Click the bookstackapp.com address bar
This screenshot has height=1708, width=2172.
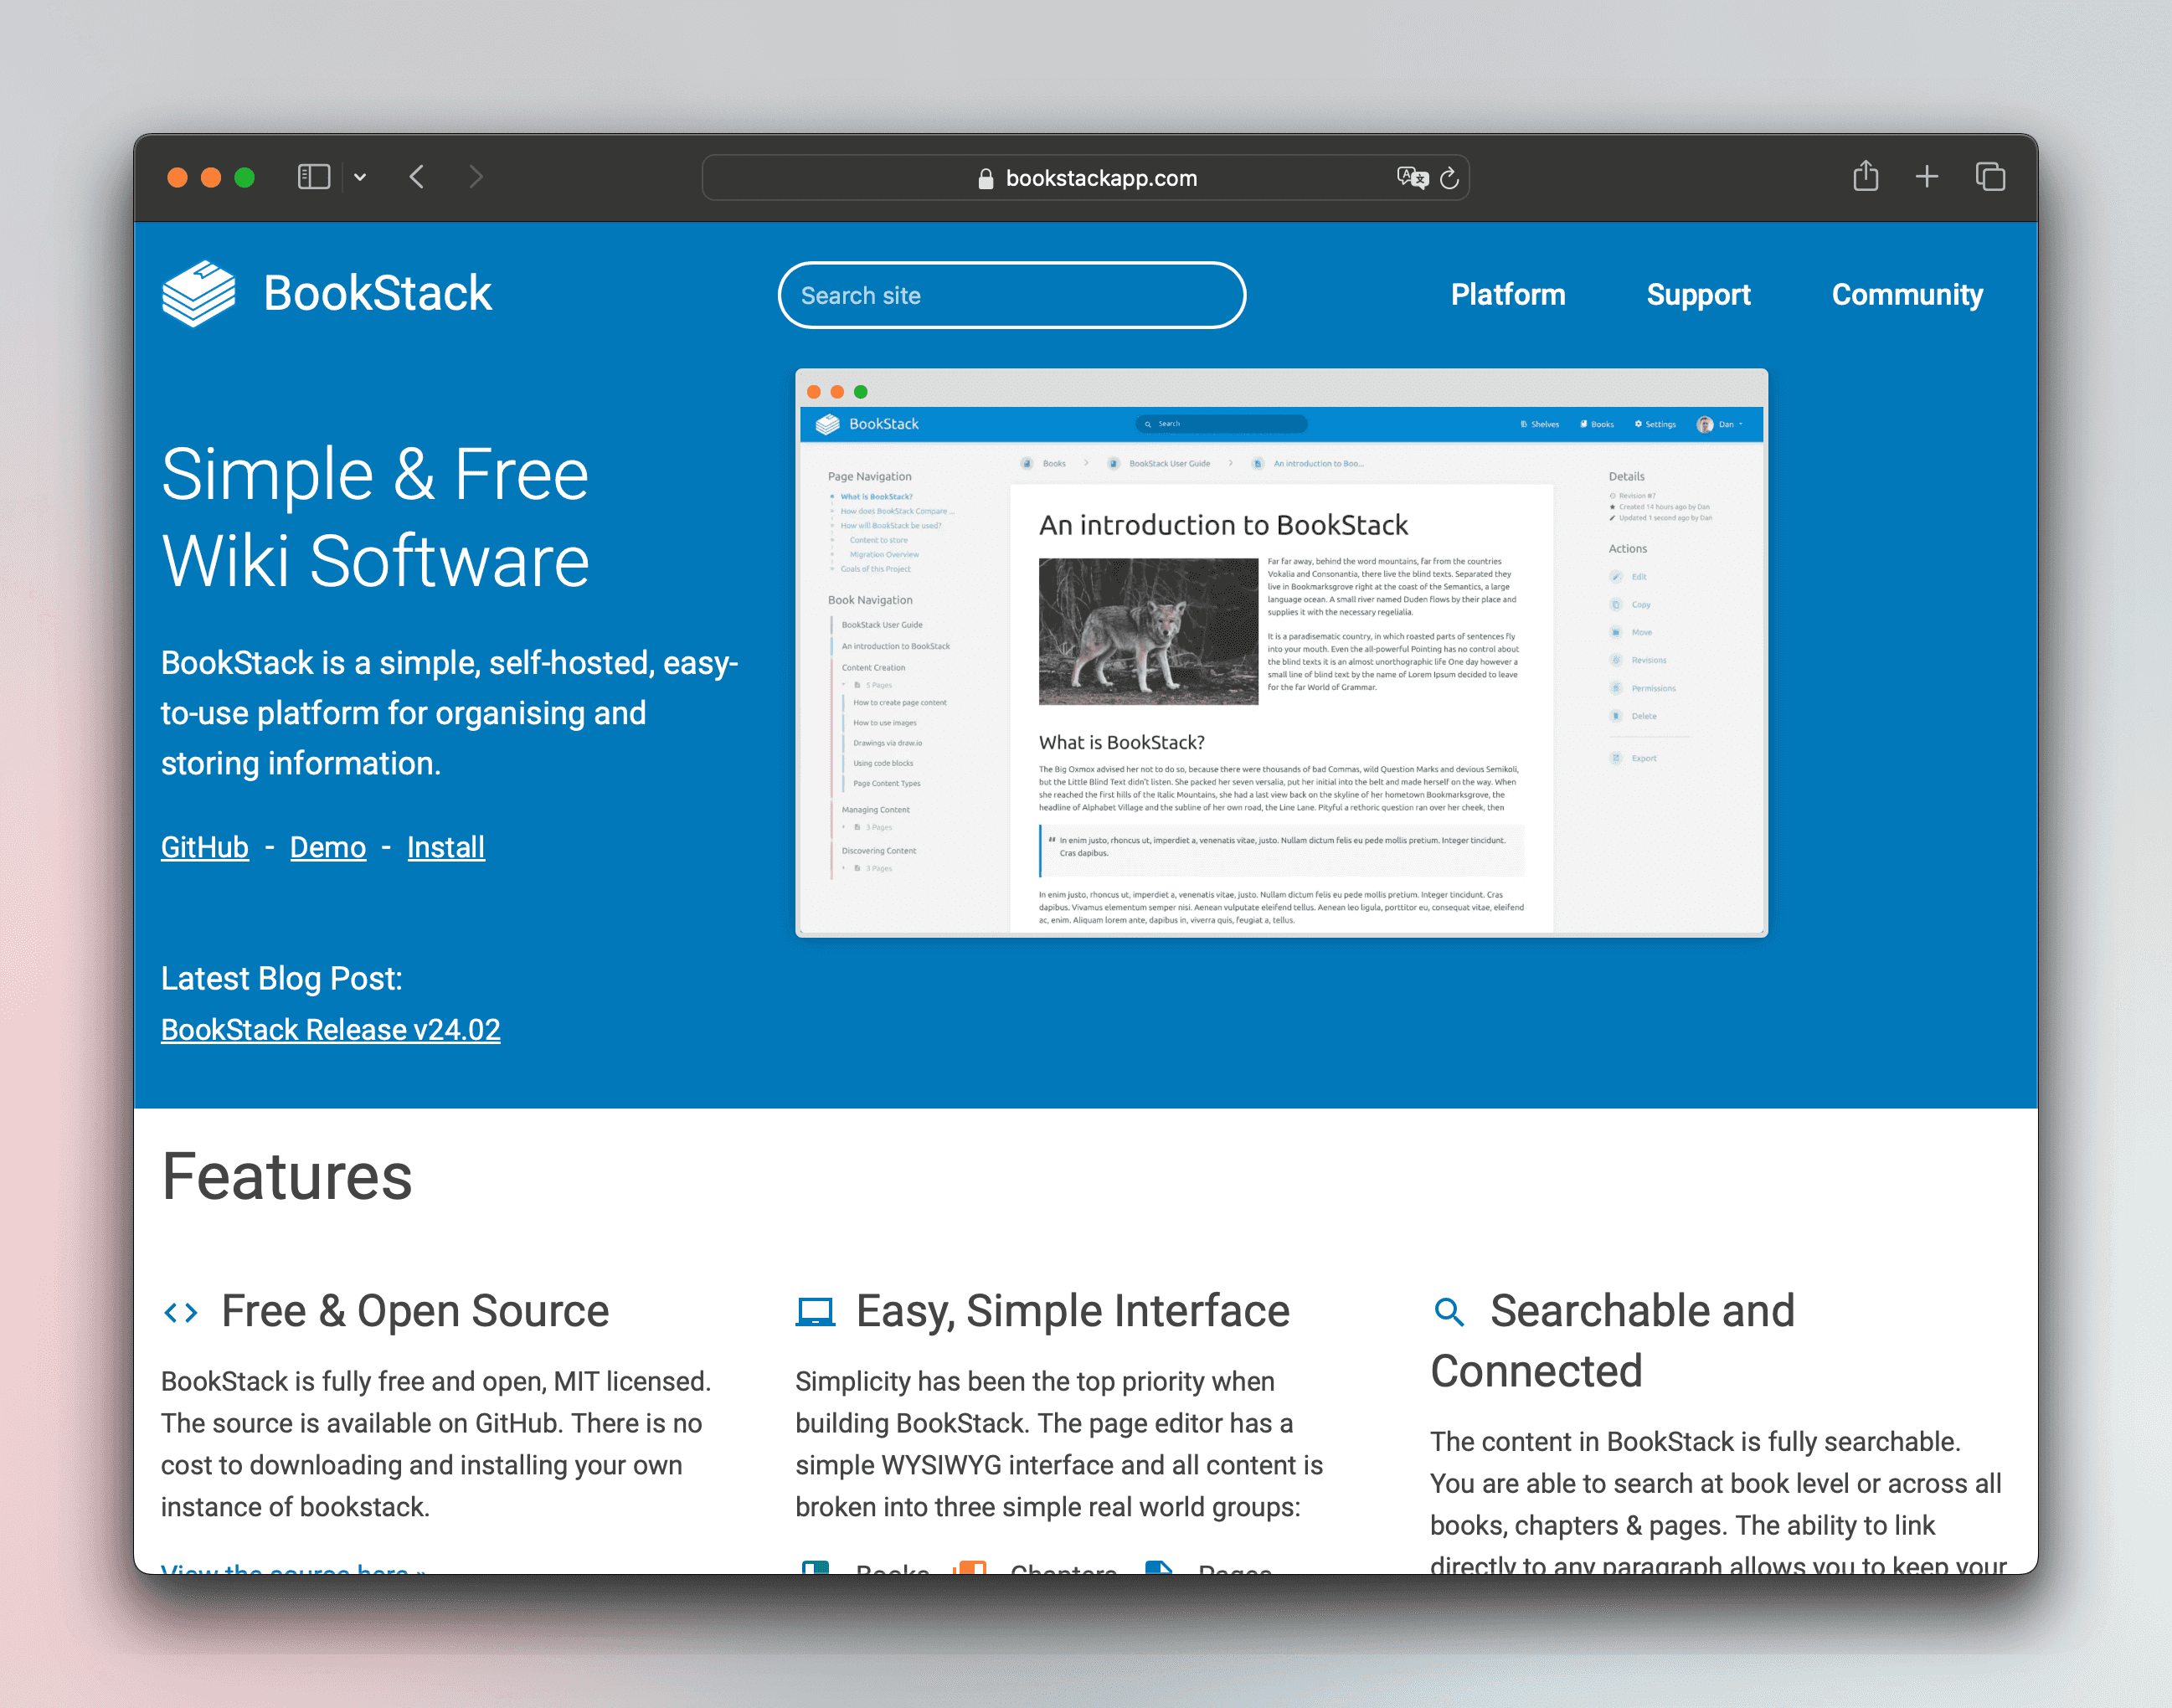[1100, 178]
